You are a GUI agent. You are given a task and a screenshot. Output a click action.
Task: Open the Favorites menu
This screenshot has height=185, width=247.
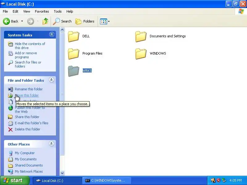click(42, 11)
